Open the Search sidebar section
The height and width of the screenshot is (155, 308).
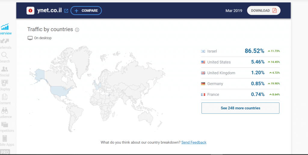click(x=5, y=58)
